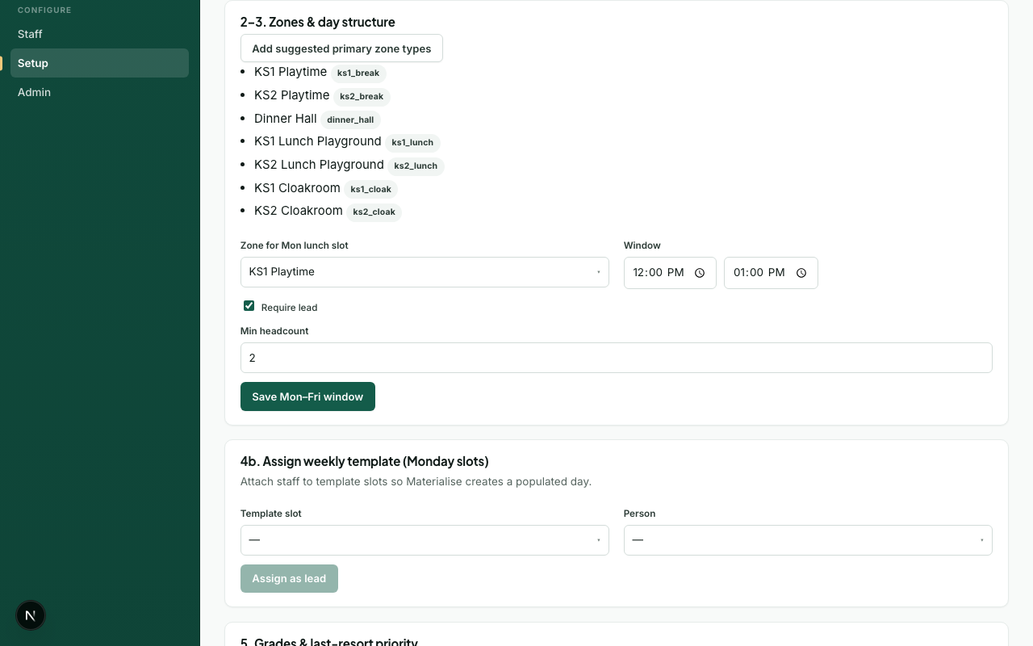Click the dinner_hall tag badge
The image size is (1033, 646).
(x=350, y=120)
